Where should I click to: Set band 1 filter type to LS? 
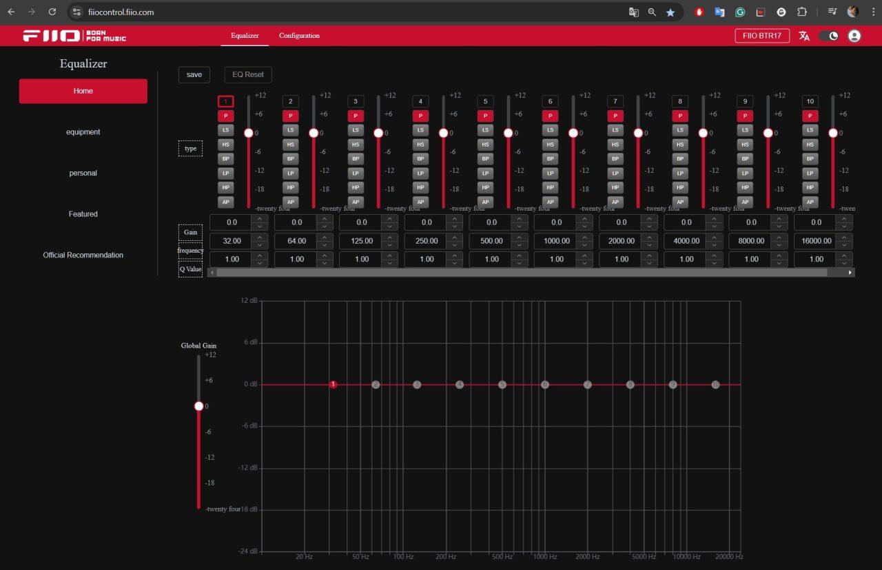point(226,129)
